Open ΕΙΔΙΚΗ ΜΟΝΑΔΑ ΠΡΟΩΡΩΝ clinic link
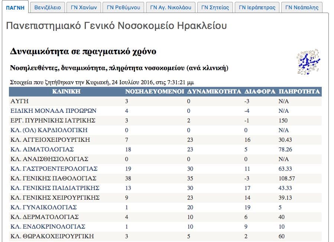The image size is (334, 242). (53, 111)
